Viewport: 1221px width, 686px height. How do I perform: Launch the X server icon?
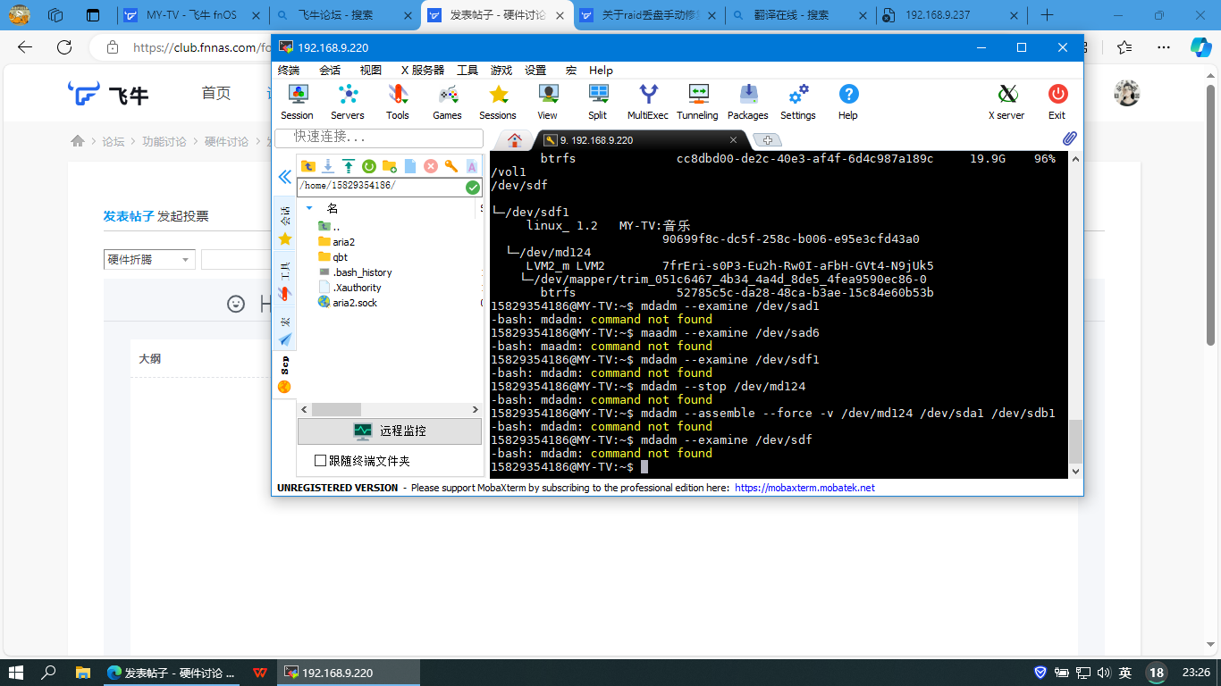point(1006,101)
